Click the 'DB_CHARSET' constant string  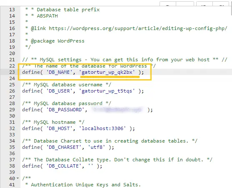(x=64, y=147)
